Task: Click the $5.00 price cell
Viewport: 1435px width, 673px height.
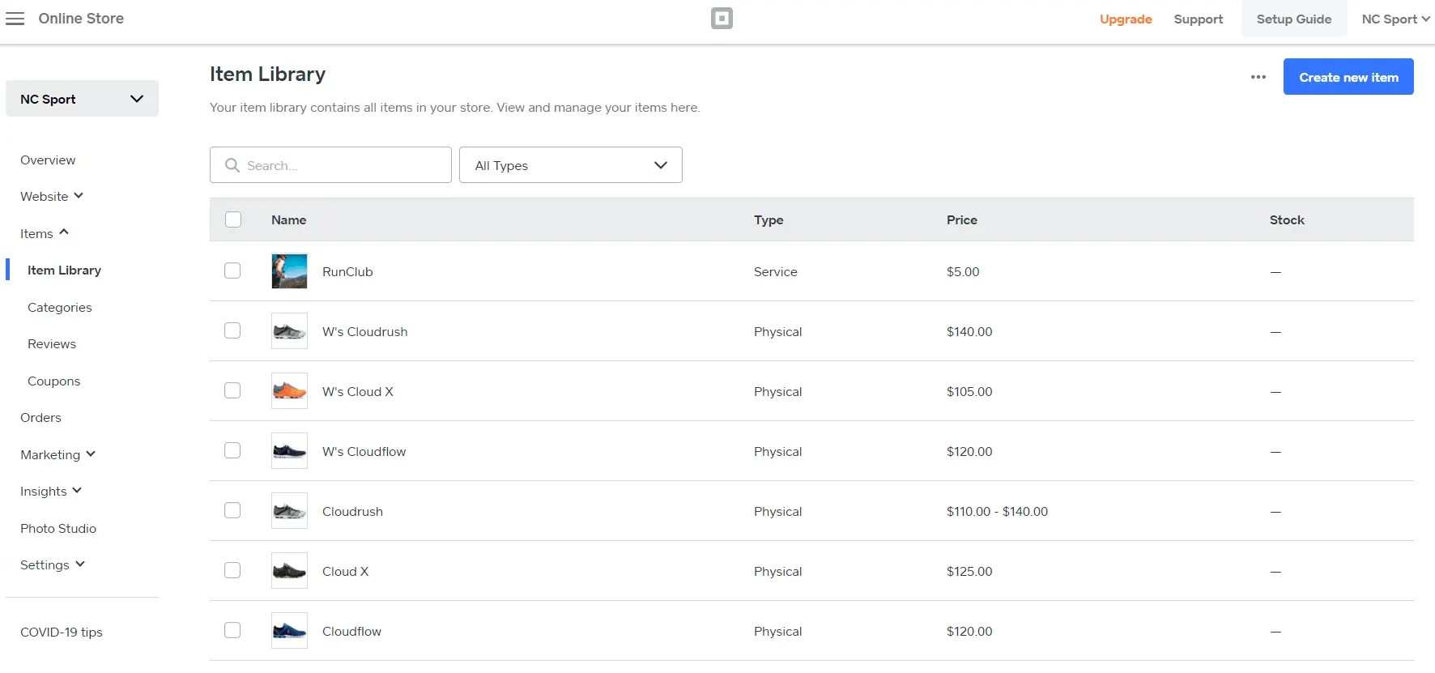Action: pyautogui.click(x=963, y=271)
